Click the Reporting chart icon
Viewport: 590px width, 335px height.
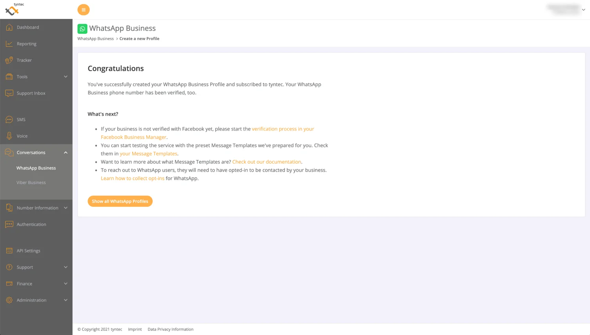9,44
